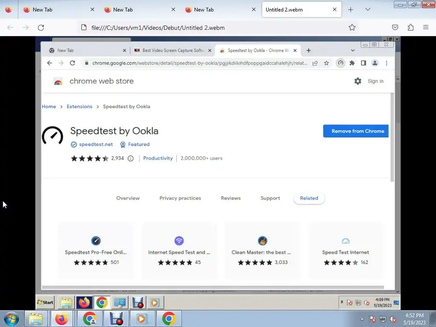
Task: Click Chrome web store settings gear
Action: (358, 81)
